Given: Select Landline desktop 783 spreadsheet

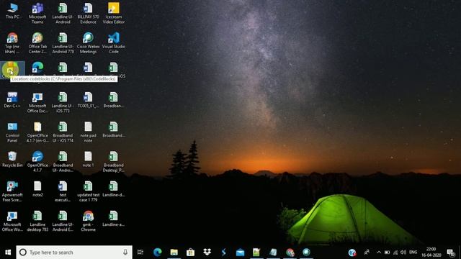Looking at the screenshot, I should click(x=37, y=221).
